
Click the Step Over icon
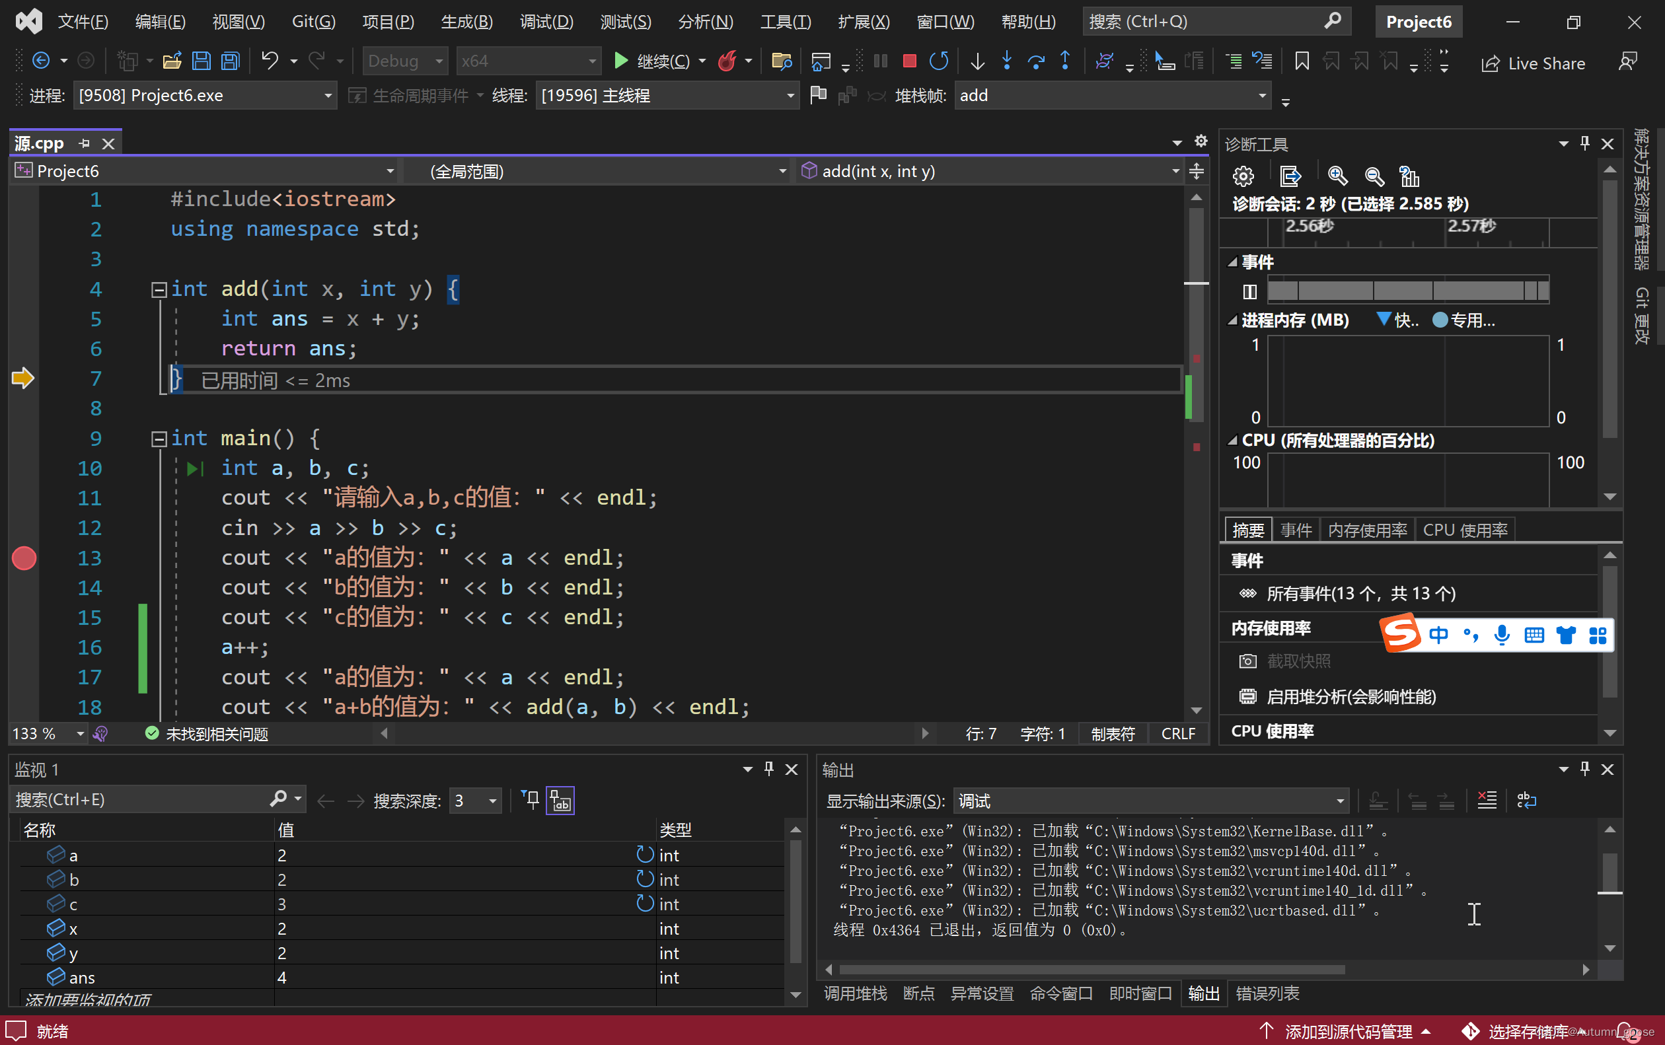coord(1036,61)
